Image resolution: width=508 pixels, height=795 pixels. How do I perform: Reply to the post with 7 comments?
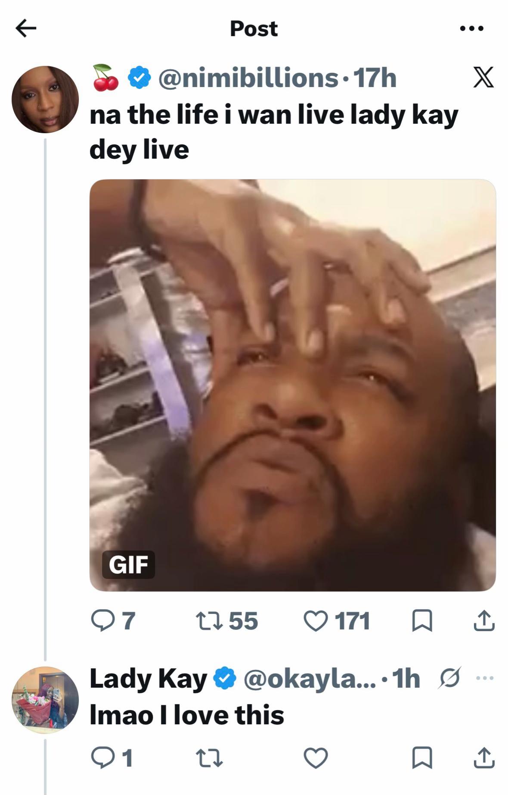(x=113, y=621)
